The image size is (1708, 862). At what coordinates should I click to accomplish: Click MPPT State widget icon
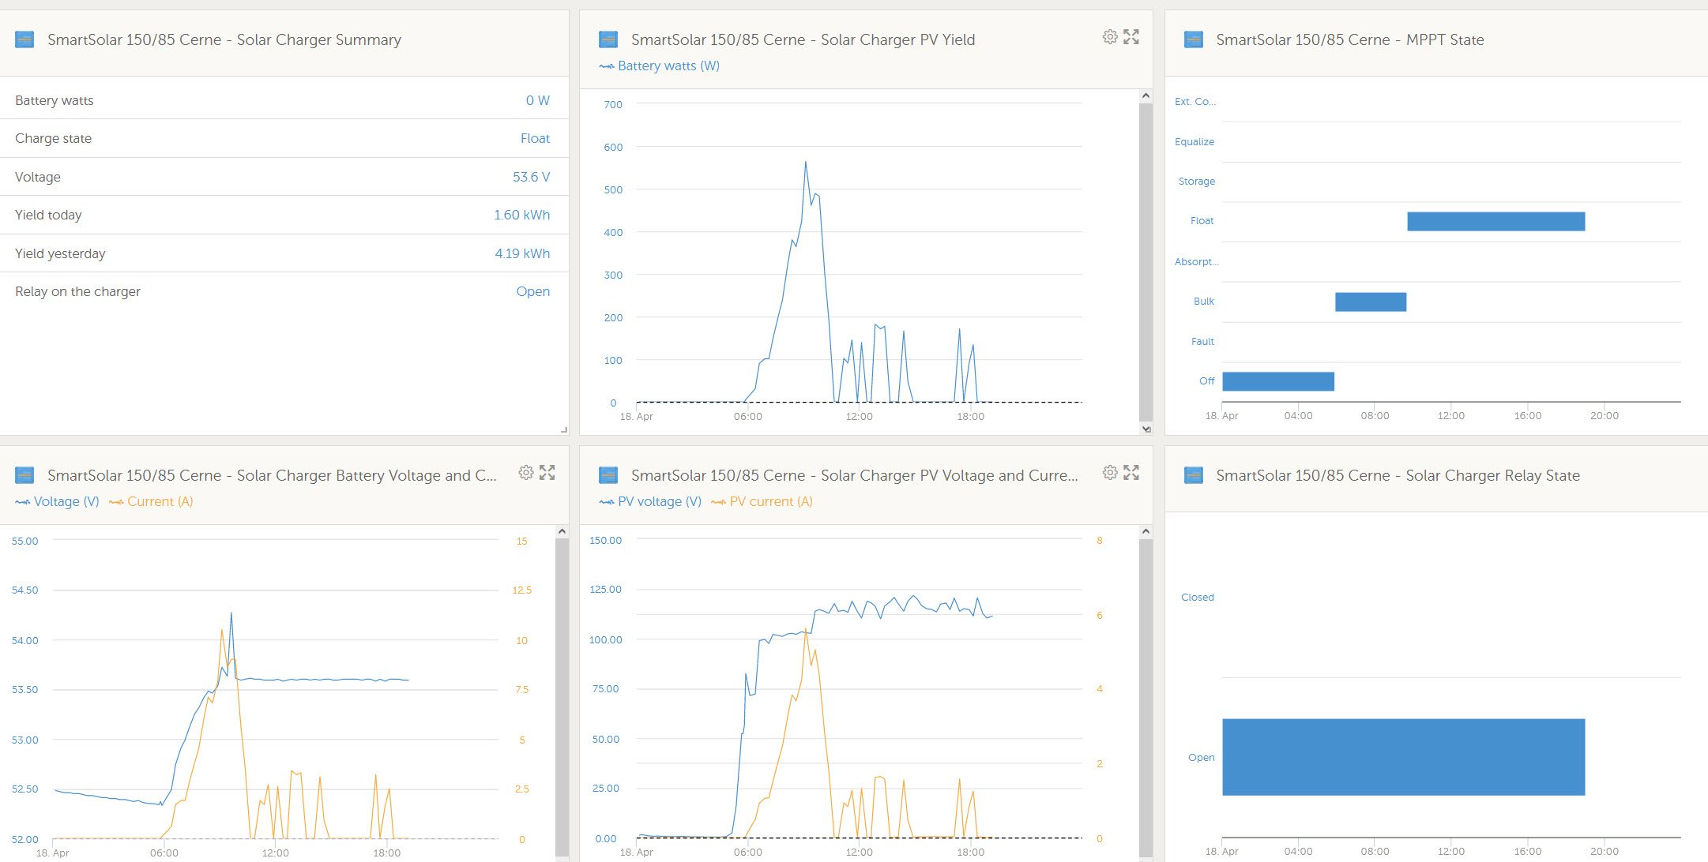coord(1194,39)
